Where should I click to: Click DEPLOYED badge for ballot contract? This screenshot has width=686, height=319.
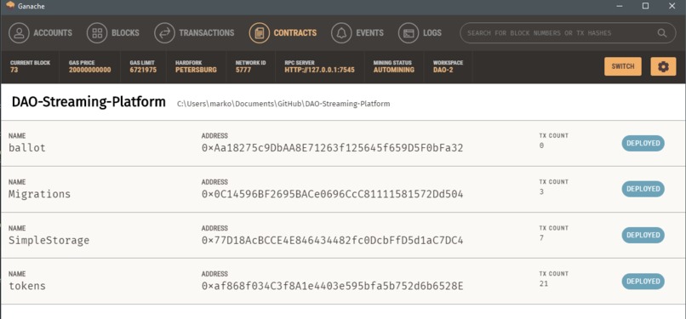point(643,143)
